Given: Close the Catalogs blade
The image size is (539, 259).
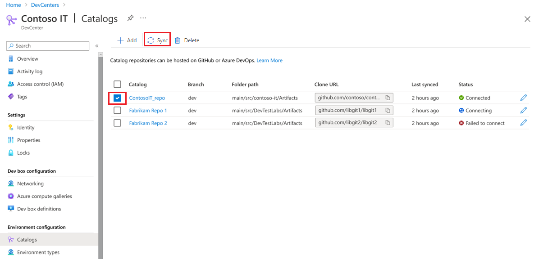Looking at the screenshot, I should (527, 19).
